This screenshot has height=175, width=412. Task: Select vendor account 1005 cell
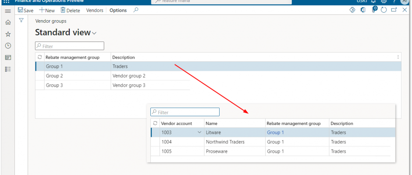182,151
